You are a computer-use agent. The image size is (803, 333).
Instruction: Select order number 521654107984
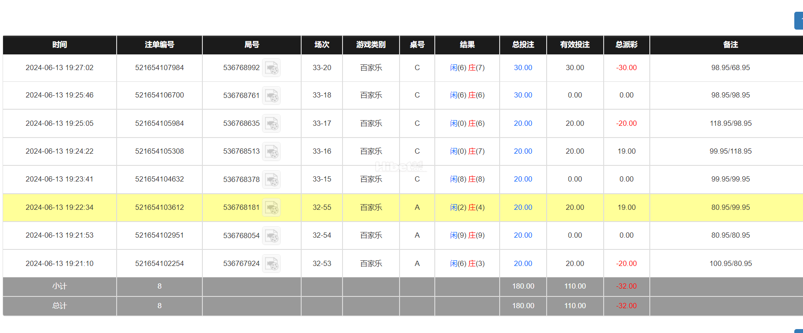(x=159, y=67)
